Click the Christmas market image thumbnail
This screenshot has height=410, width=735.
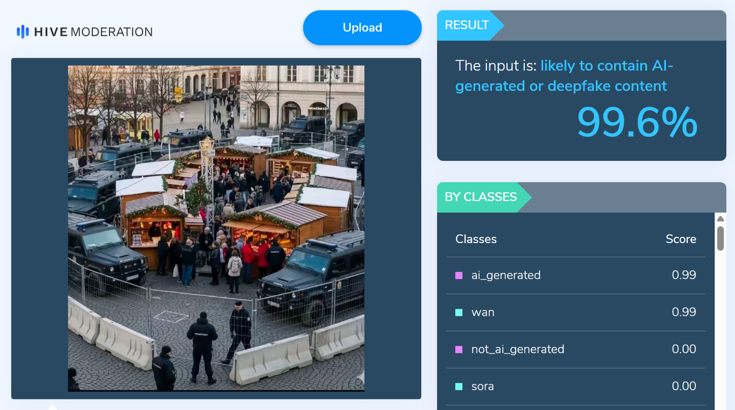click(216, 228)
